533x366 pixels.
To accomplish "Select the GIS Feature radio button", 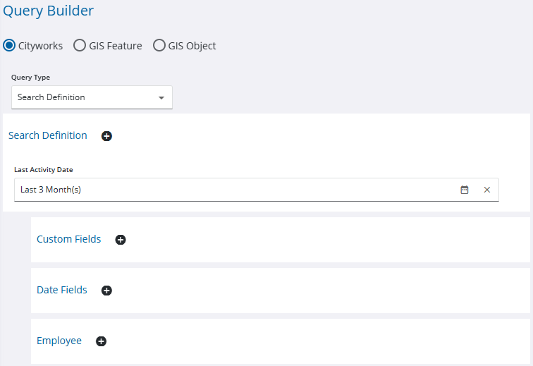I will pos(80,46).
